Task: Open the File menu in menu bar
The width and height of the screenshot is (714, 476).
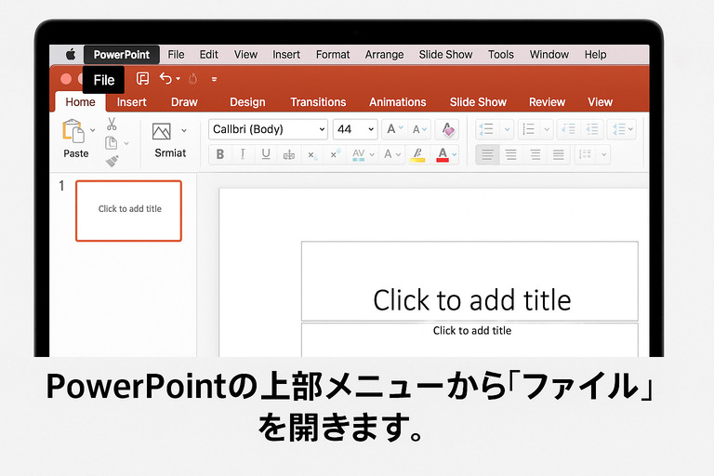Action: pos(176,55)
